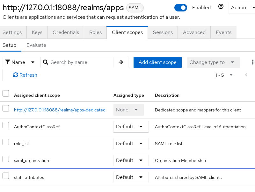Click Add client scope button

157,62
